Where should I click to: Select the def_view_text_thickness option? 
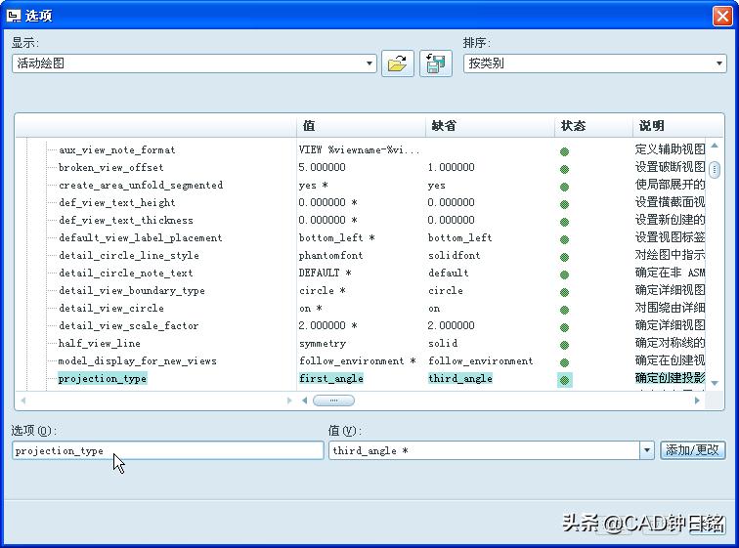click(126, 221)
